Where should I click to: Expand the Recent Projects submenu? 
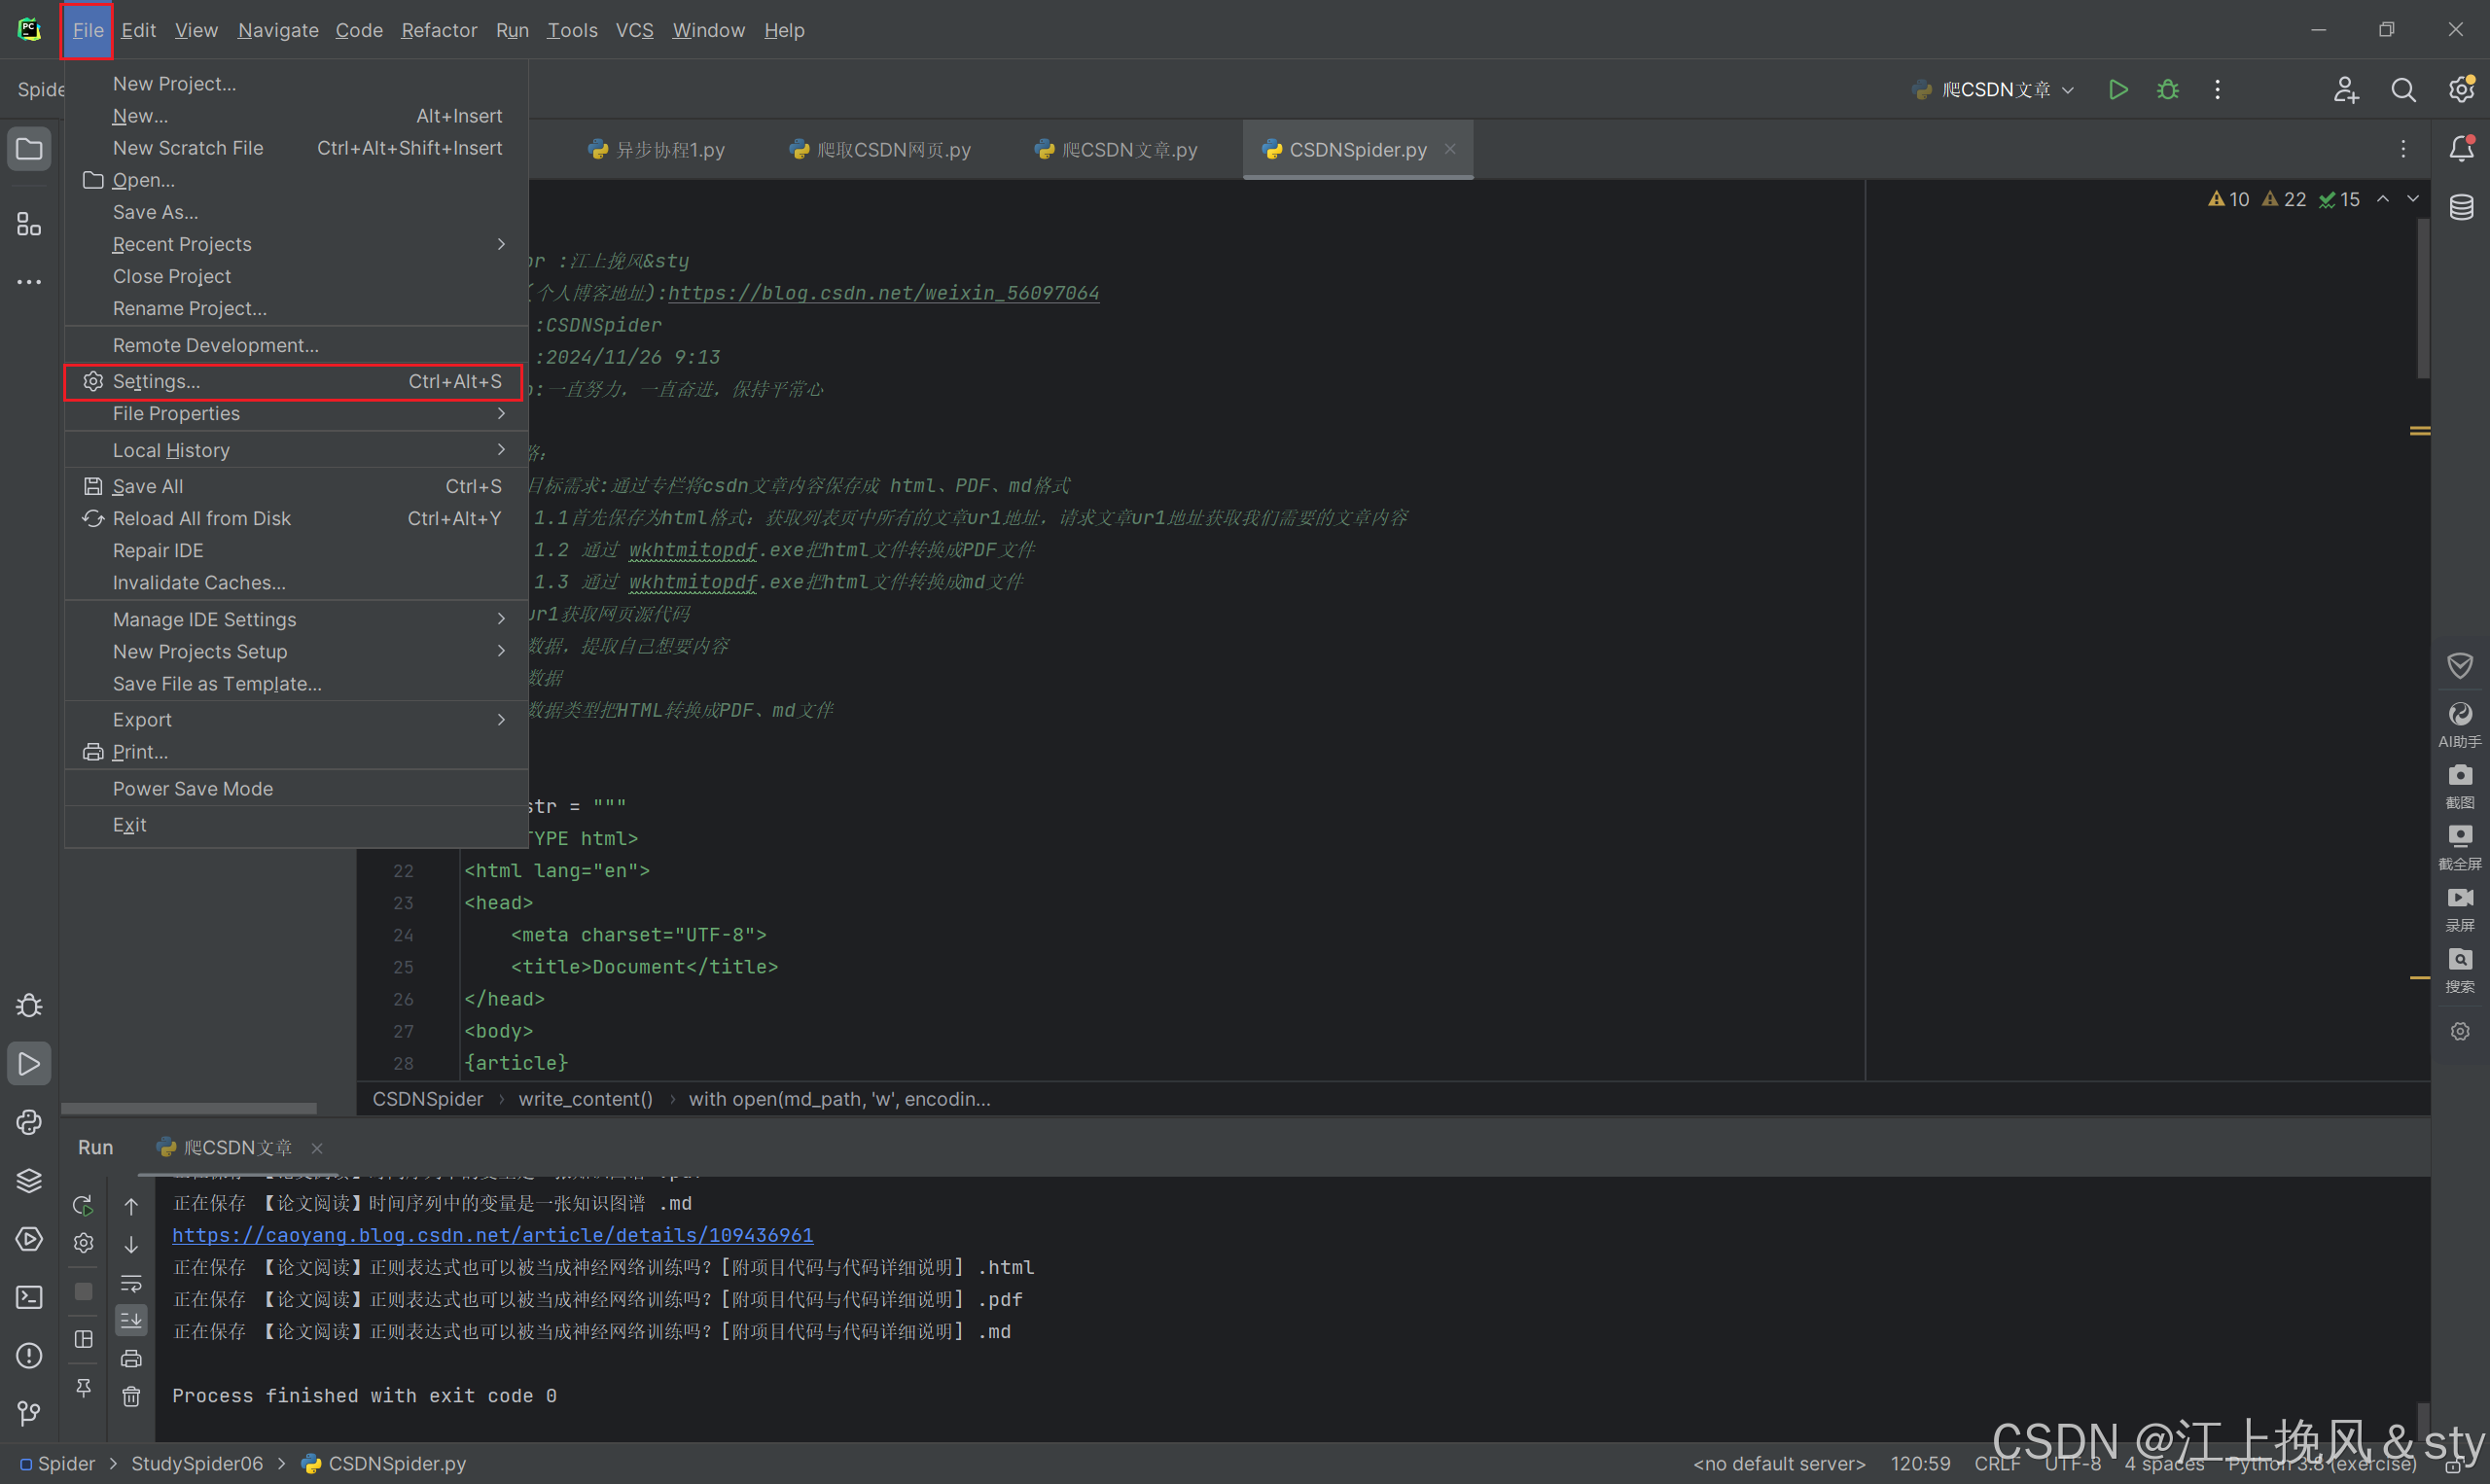point(296,244)
